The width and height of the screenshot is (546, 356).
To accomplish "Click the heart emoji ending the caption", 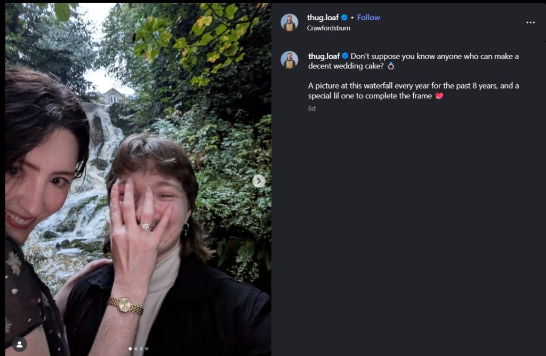I will [439, 96].
